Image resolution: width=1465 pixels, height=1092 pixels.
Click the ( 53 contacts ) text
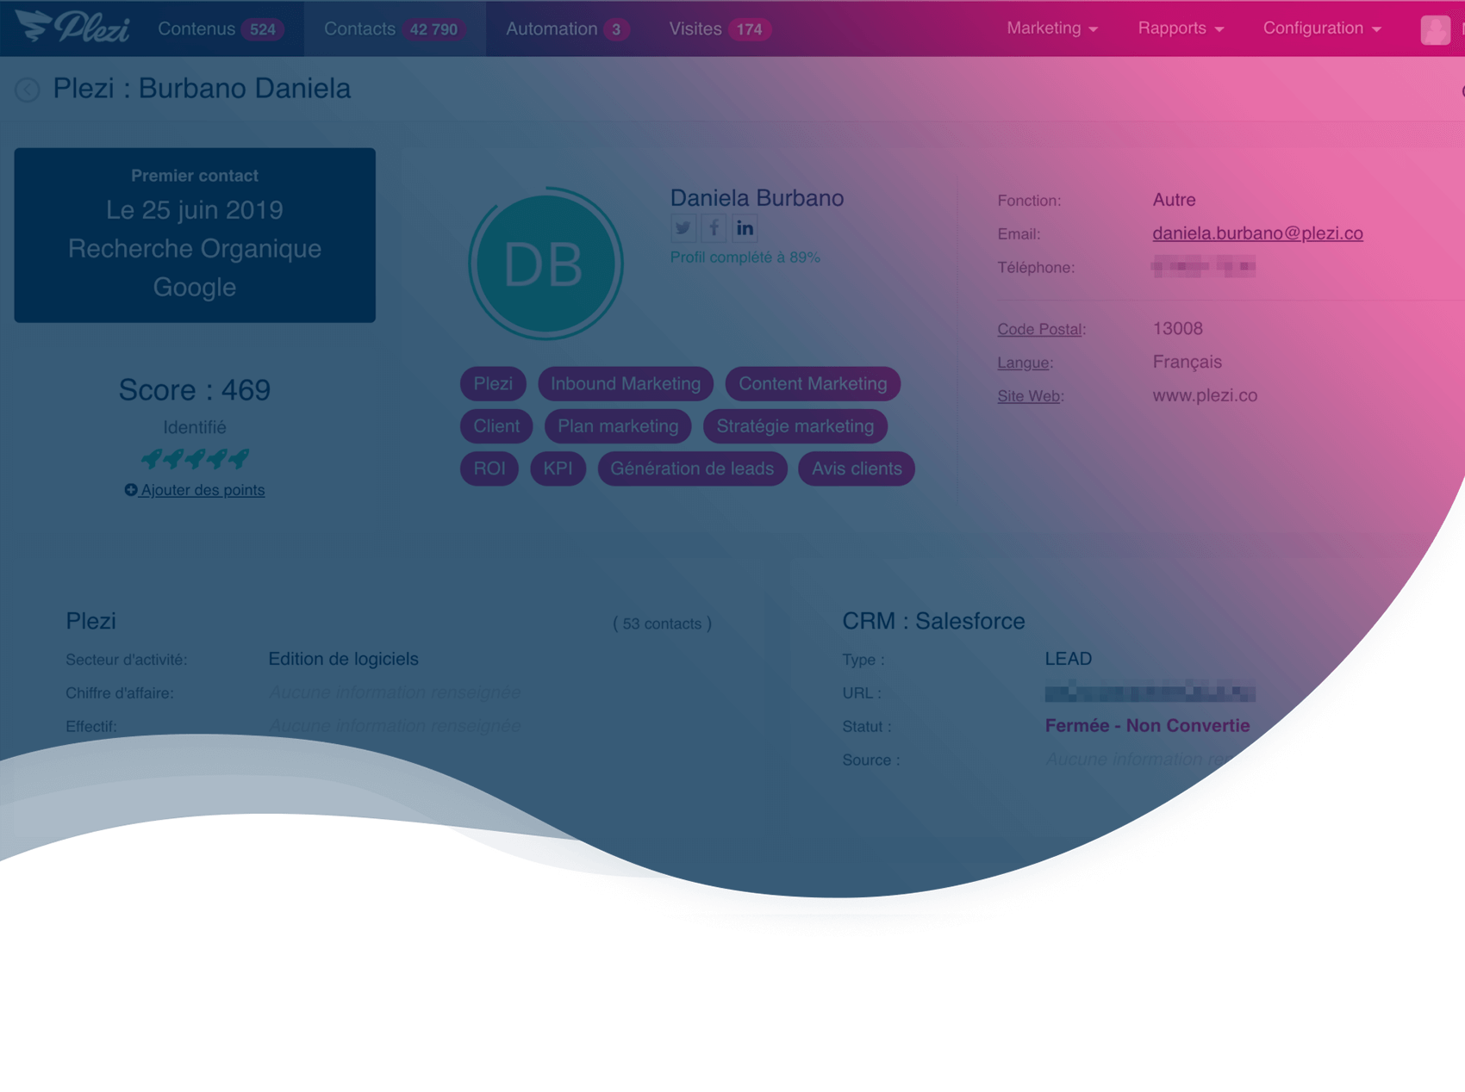pyautogui.click(x=662, y=624)
